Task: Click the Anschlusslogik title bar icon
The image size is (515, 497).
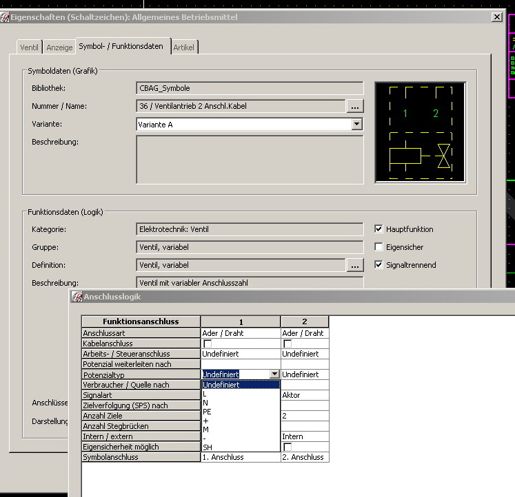Action: pos(77,297)
